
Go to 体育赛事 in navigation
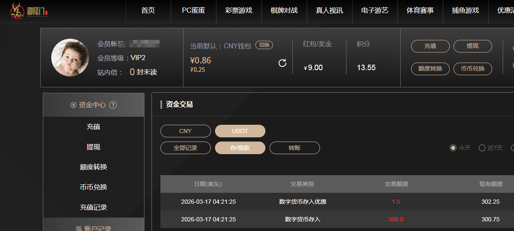pos(420,10)
